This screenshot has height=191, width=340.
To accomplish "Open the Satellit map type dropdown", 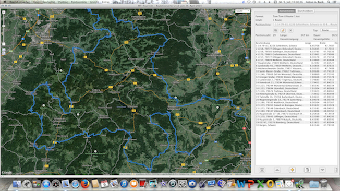I will coord(242,11).
